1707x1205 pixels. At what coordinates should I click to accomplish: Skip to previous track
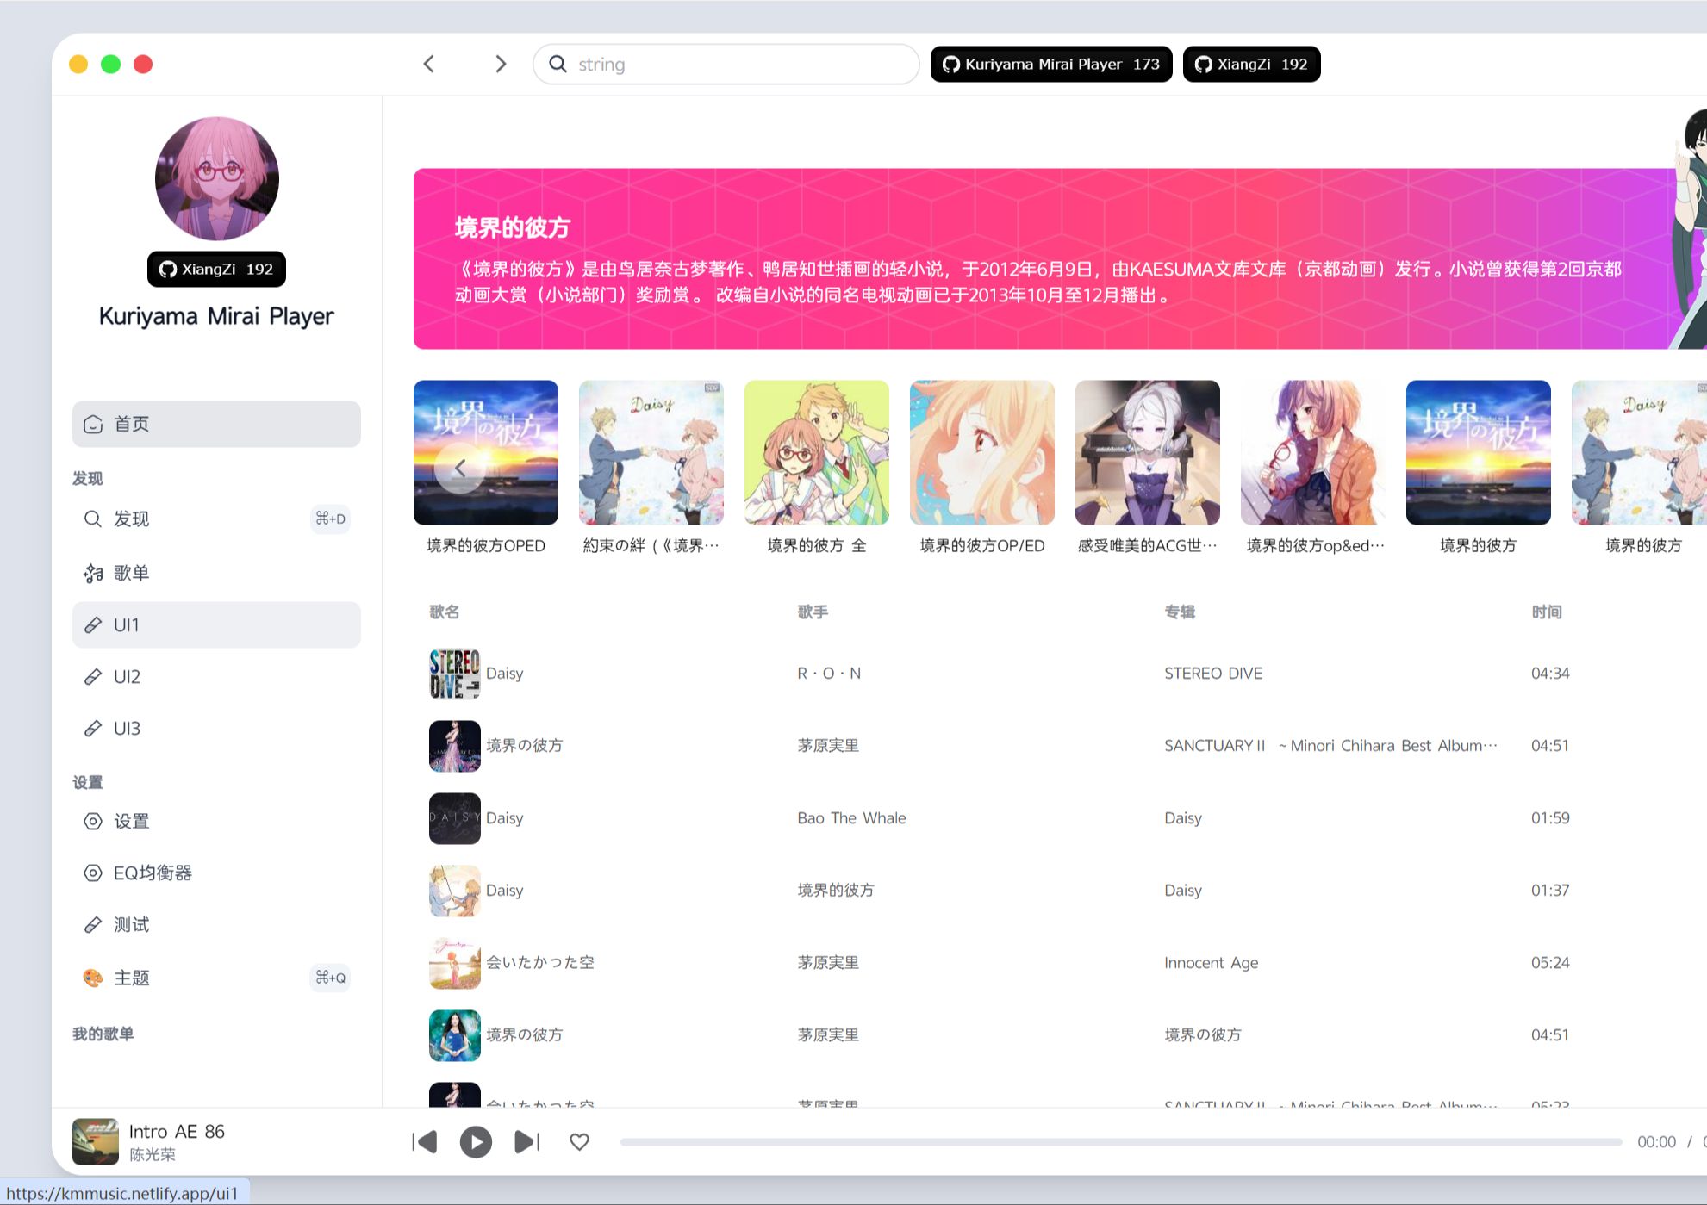coord(425,1142)
